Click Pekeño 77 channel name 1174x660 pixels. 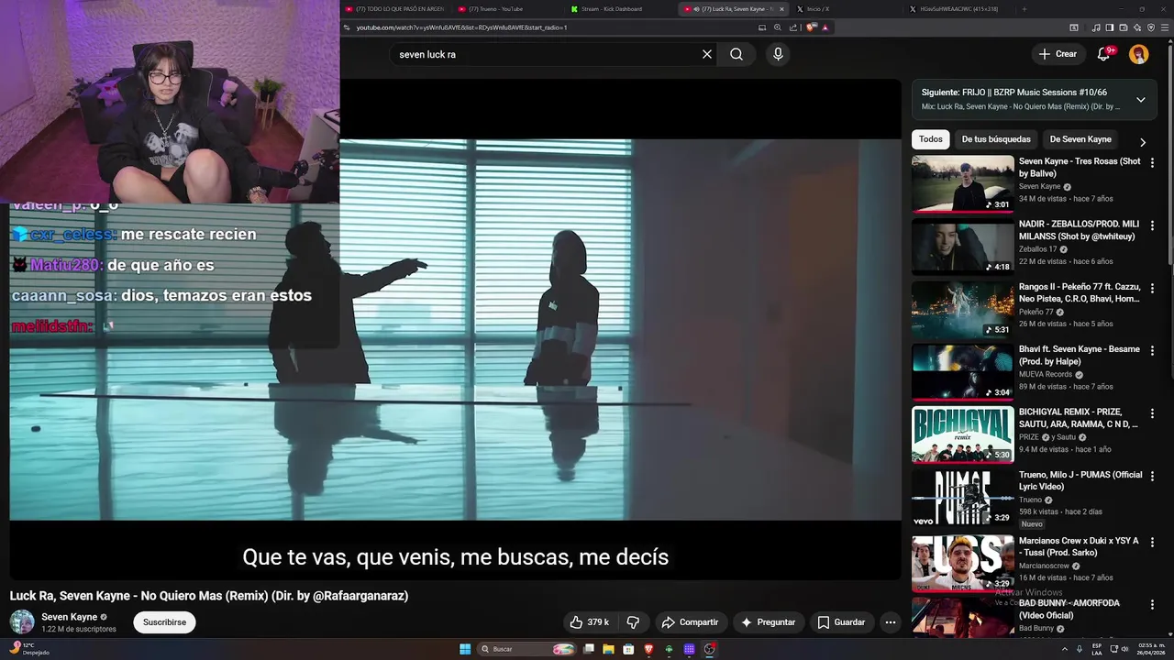(1036, 312)
